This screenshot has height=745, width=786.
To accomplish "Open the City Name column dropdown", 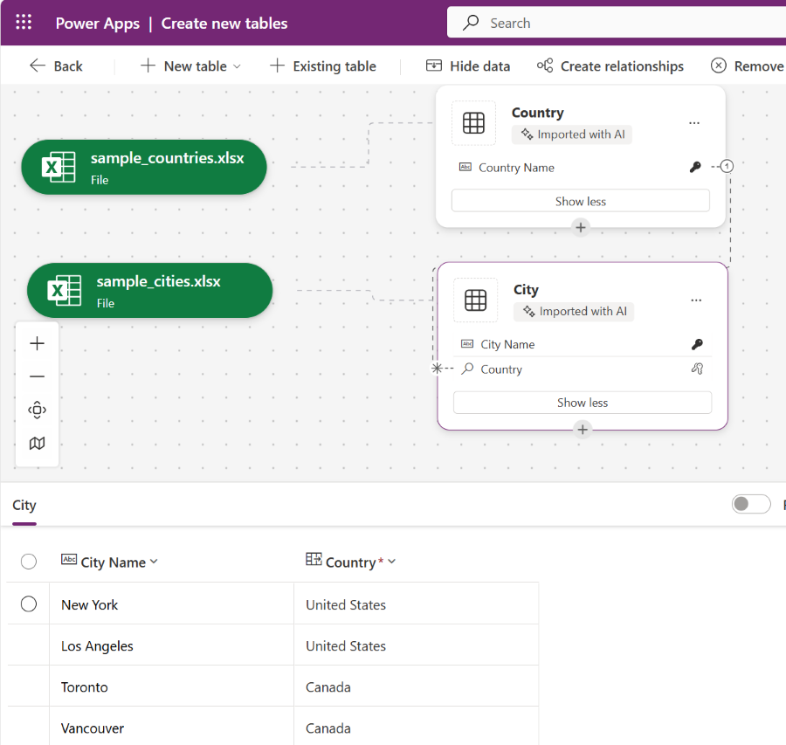I will (154, 562).
